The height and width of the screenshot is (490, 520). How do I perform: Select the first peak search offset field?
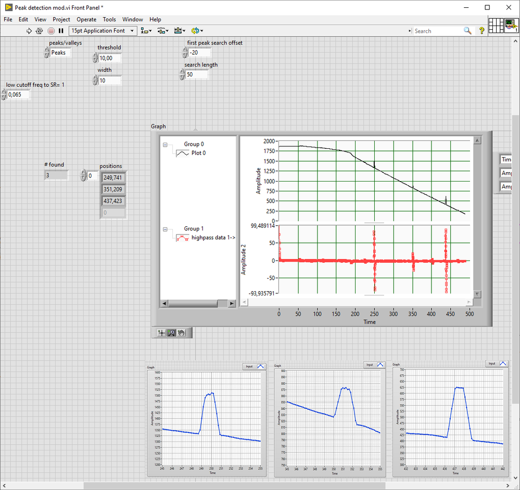point(199,53)
